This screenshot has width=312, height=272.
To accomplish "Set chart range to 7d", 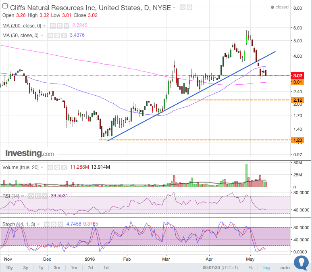I will pos(90,268).
